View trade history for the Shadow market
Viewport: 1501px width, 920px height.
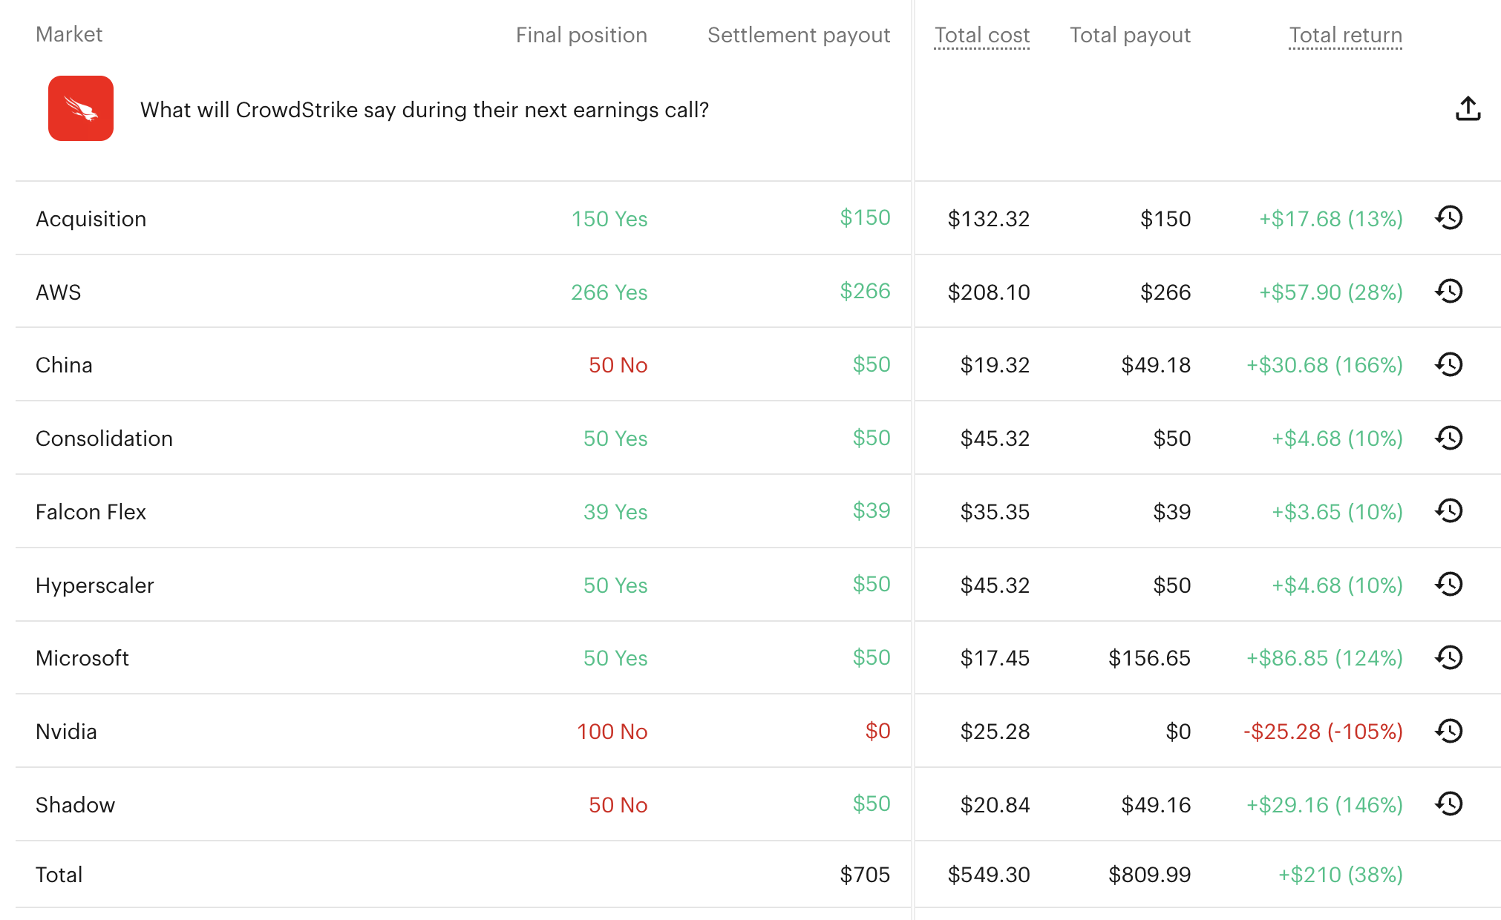[x=1448, y=804]
